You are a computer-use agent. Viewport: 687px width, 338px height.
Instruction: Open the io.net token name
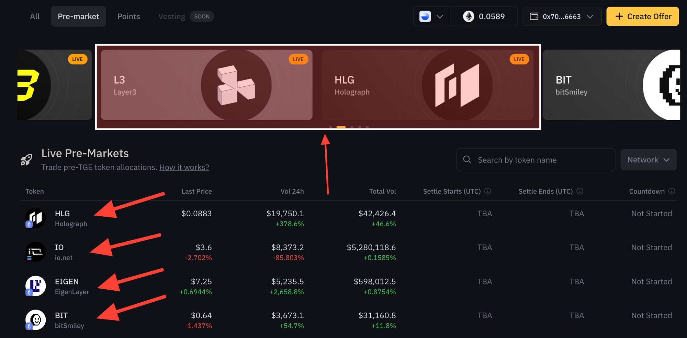point(64,258)
